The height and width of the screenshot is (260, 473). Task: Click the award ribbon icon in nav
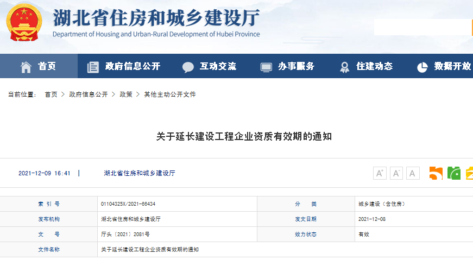(x=344, y=67)
